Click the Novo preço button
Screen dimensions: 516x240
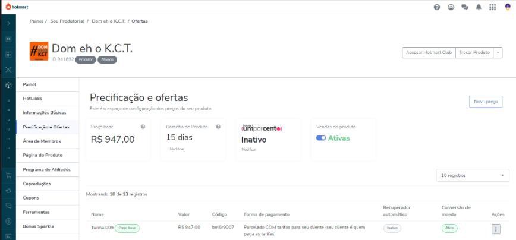tap(486, 102)
